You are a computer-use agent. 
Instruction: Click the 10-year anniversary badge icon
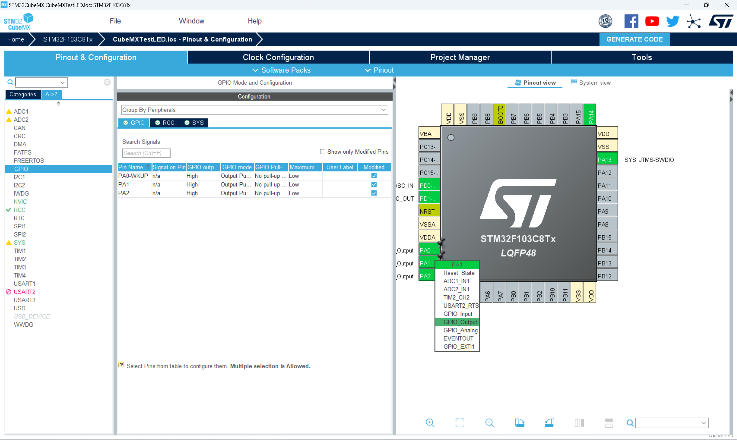[x=605, y=21]
